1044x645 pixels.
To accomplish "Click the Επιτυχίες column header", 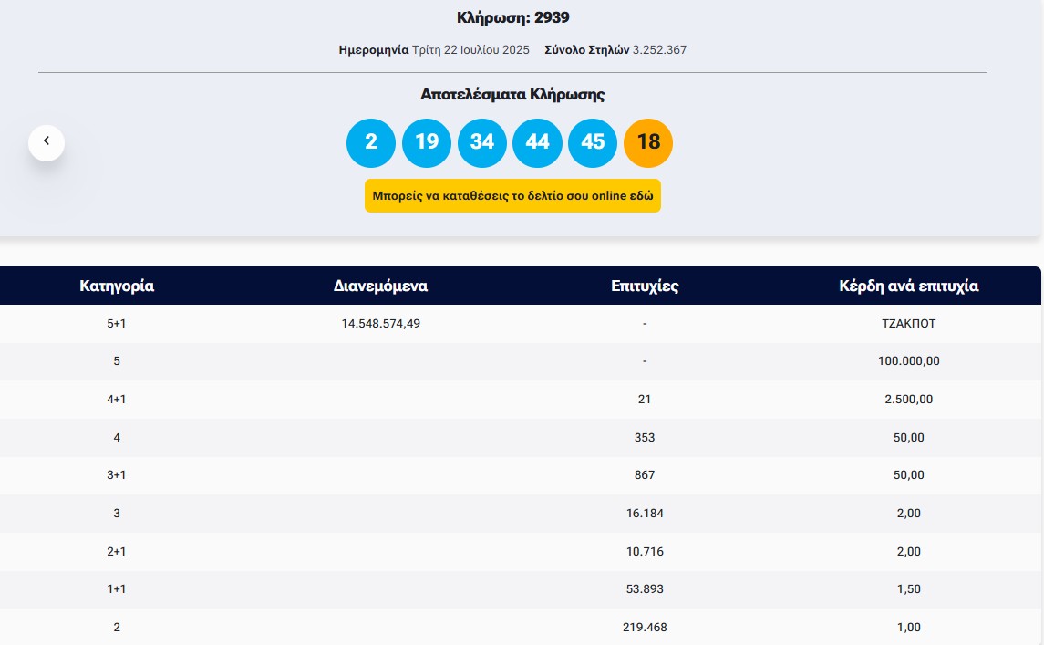I will (x=645, y=286).
